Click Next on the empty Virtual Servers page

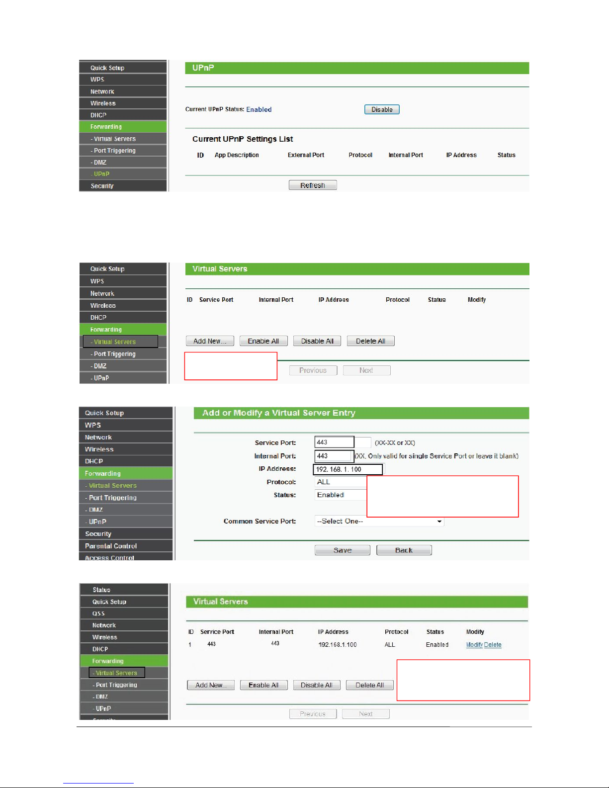coord(366,370)
